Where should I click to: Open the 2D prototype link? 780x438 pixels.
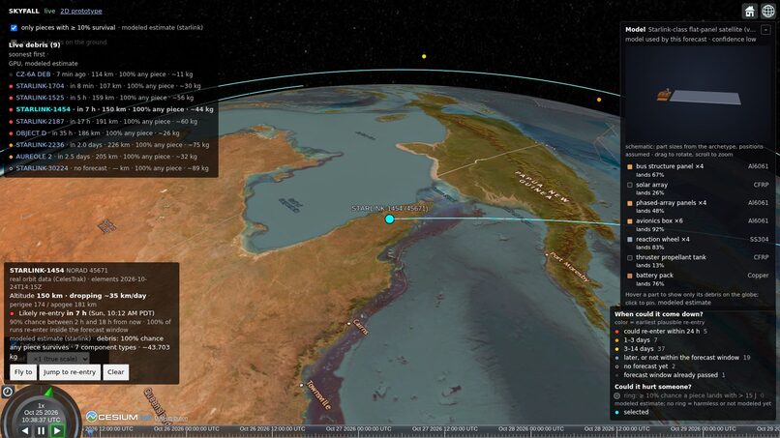(81, 11)
